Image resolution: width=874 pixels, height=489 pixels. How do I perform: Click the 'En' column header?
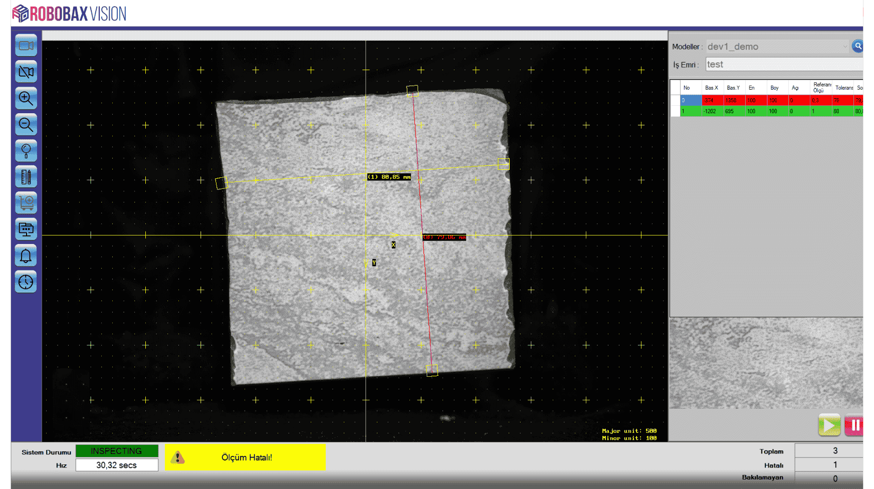pyautogui.click(x=756, y=88)
